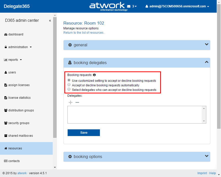Click the resources home icon
Viewport: 221px width, 177px height.
click(x=6, y=148)
